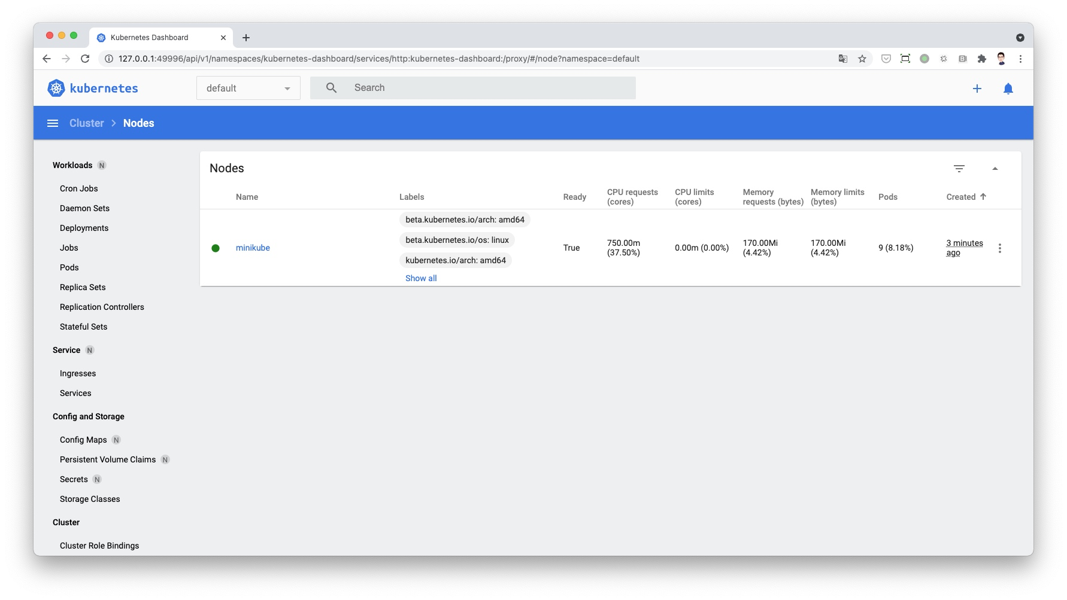Open Stateful Sets
1067x600 pixels.
(83, 327)
